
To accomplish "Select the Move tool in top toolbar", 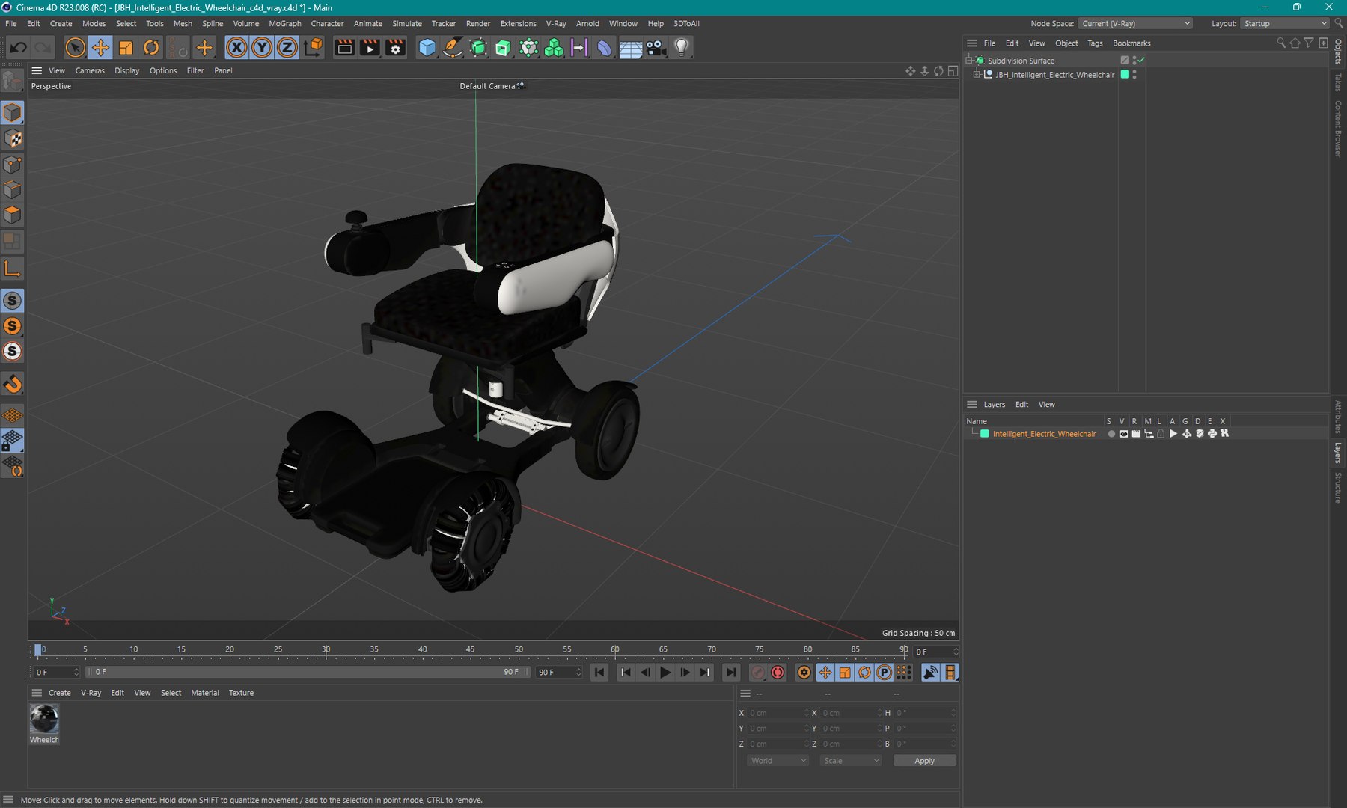I will coord(100,48).
